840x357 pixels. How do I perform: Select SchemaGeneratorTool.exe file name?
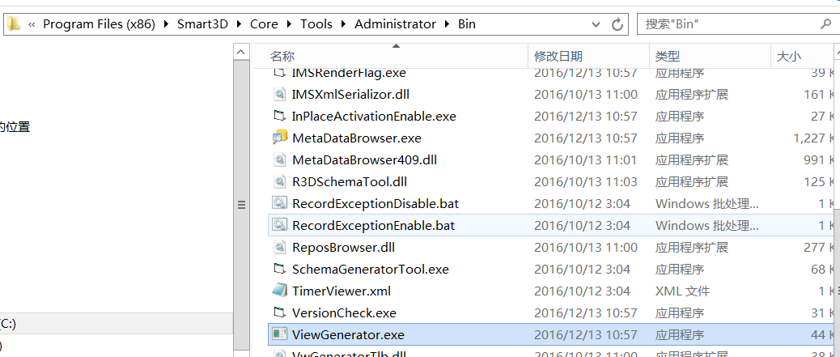[370, 269]
